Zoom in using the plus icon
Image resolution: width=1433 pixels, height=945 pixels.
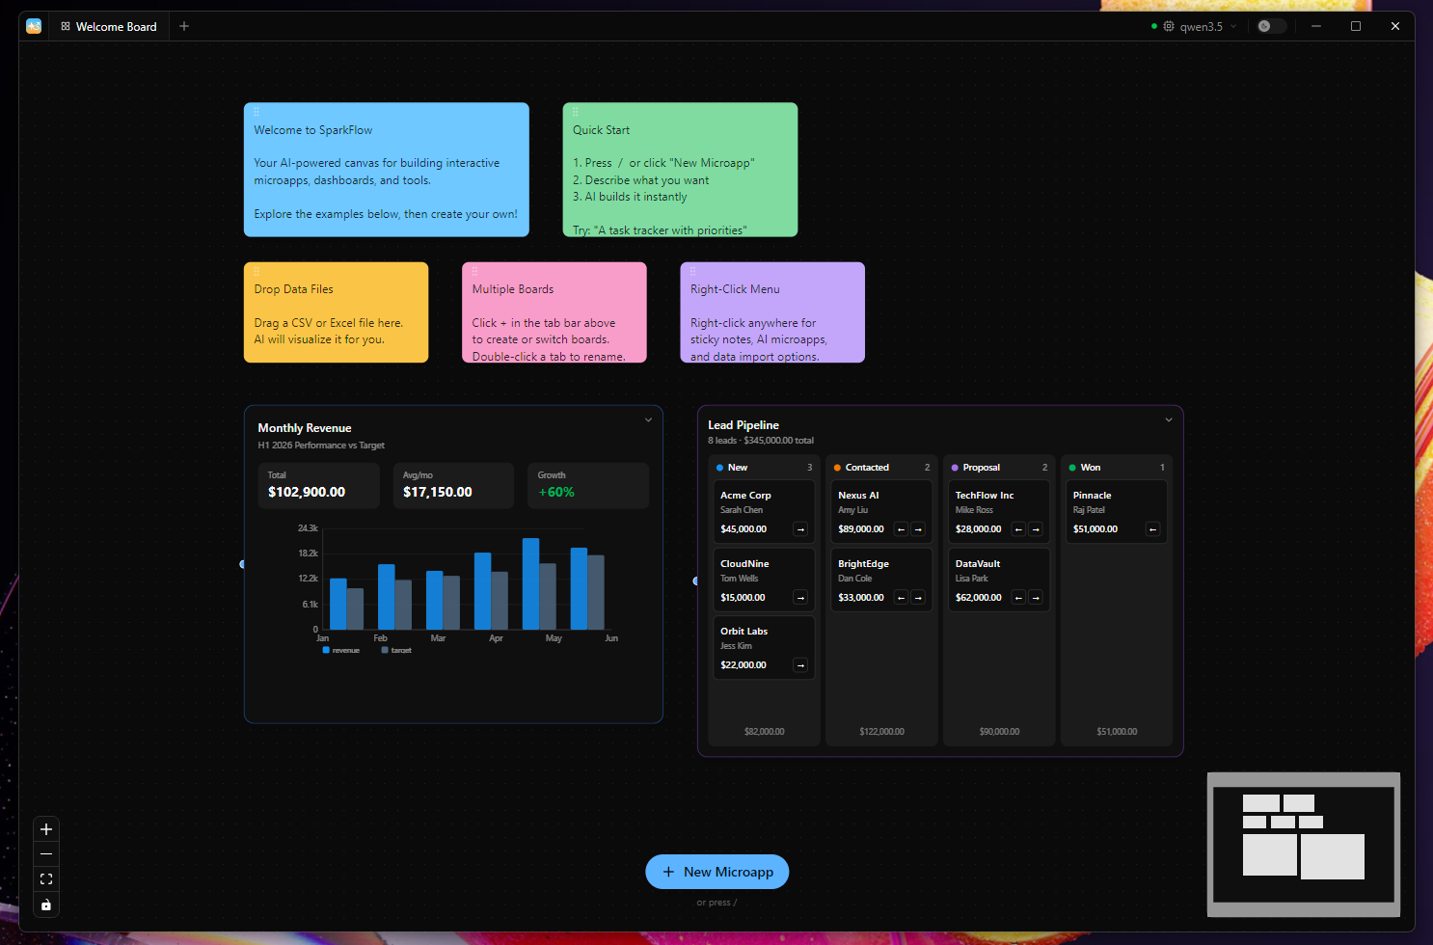(x=45, y=828)
